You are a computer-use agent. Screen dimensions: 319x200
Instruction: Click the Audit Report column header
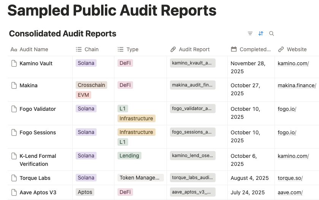click(x=190, y=49)
